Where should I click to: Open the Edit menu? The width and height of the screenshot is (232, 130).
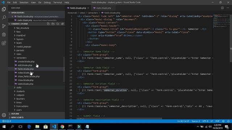(15, 3)
